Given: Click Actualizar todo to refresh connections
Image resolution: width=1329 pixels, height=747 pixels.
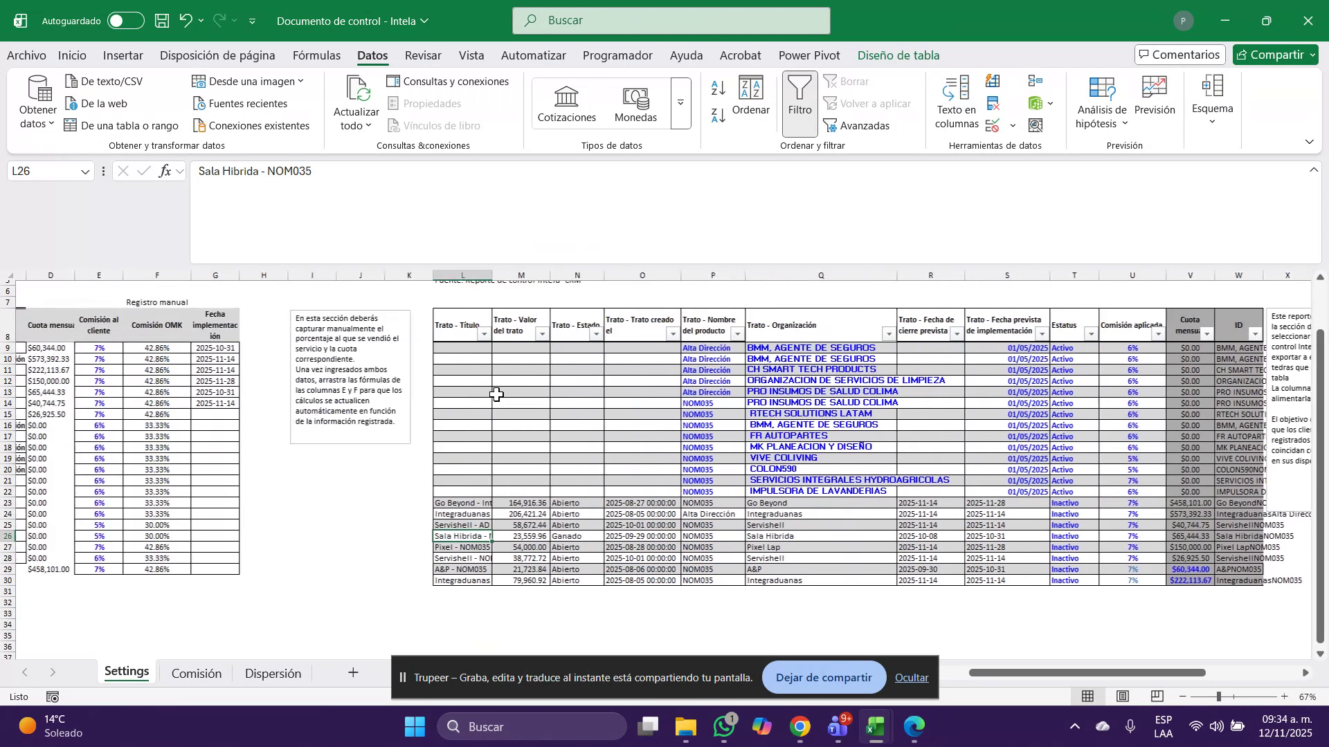Looking at the screenshot, I should pos(356,102).
